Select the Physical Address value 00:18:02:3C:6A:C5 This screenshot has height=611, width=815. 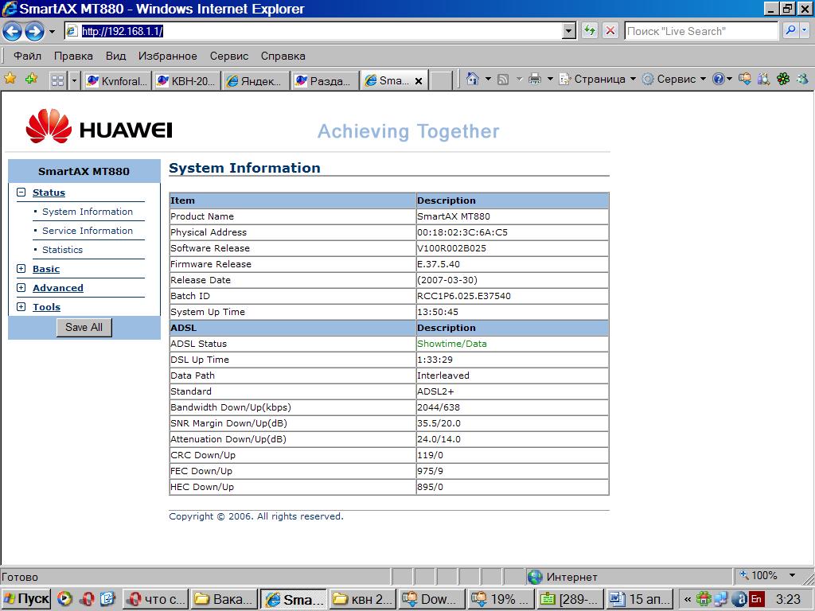click(462, 232)
